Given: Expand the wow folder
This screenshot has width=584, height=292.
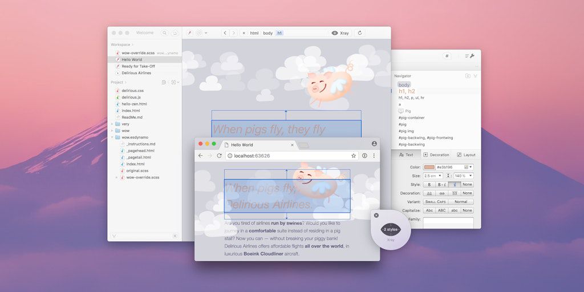Looking at the screenshot, I should (112, 131).
